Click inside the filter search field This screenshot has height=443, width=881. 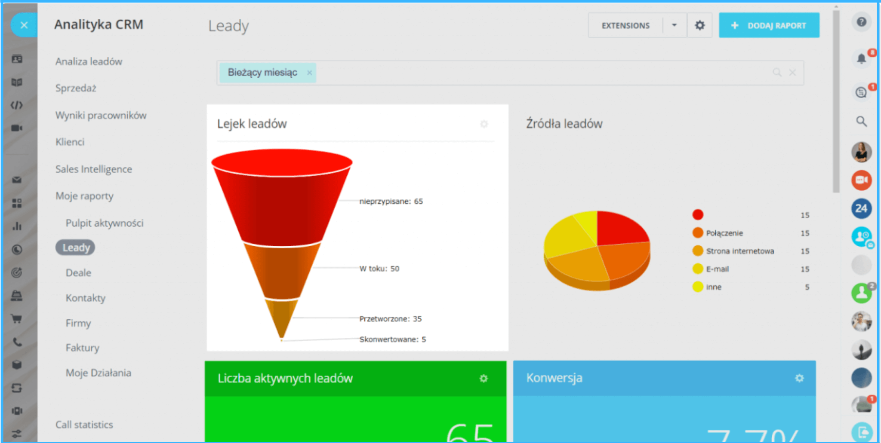tap(538, 73)
